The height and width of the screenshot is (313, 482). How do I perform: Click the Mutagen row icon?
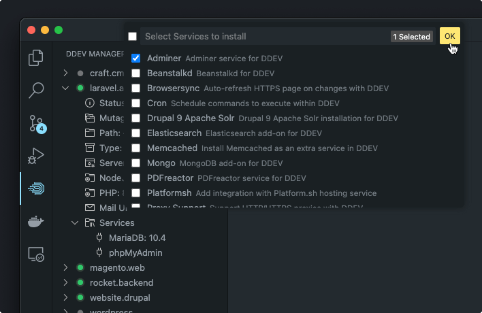(90, 118)
